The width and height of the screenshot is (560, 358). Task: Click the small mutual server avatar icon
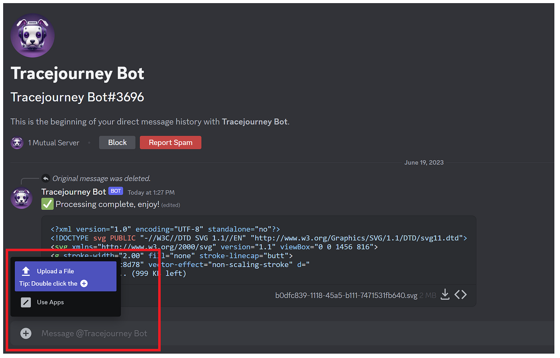coord(17,143)
